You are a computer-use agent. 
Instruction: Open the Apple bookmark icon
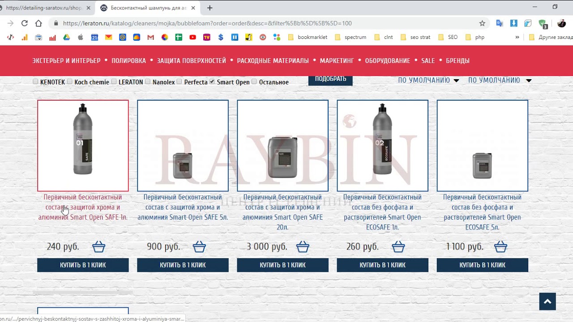[81, 37]
